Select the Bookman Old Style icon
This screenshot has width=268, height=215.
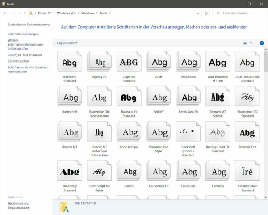(x=159, y=131)
